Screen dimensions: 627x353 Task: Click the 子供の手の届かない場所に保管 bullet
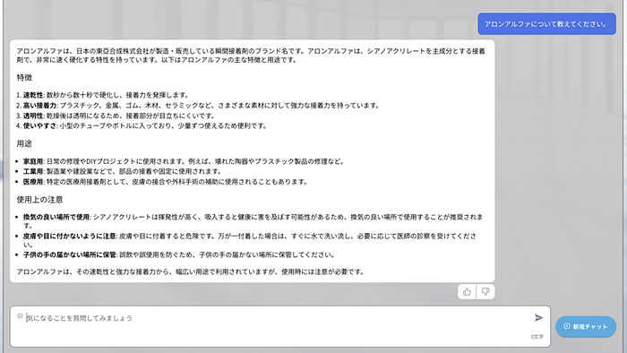179,254
